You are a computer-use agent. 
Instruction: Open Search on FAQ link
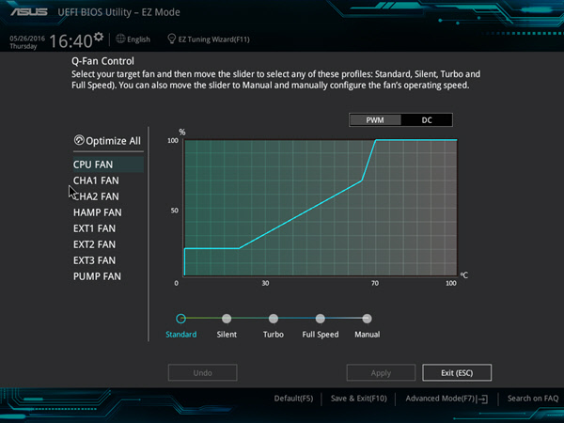[x=533, y=399]
